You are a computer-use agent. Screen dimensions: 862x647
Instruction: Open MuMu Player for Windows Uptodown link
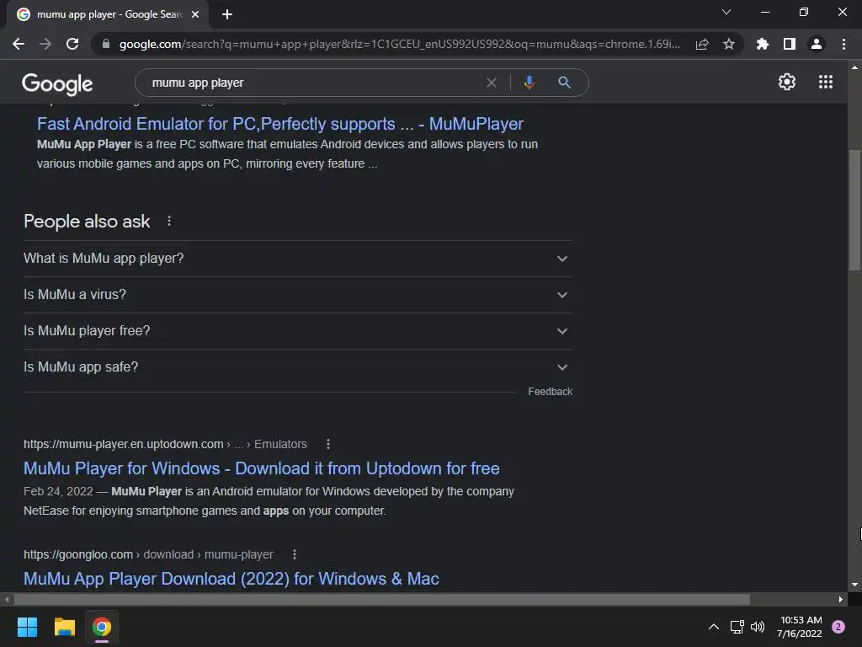[x=262, y=468]
